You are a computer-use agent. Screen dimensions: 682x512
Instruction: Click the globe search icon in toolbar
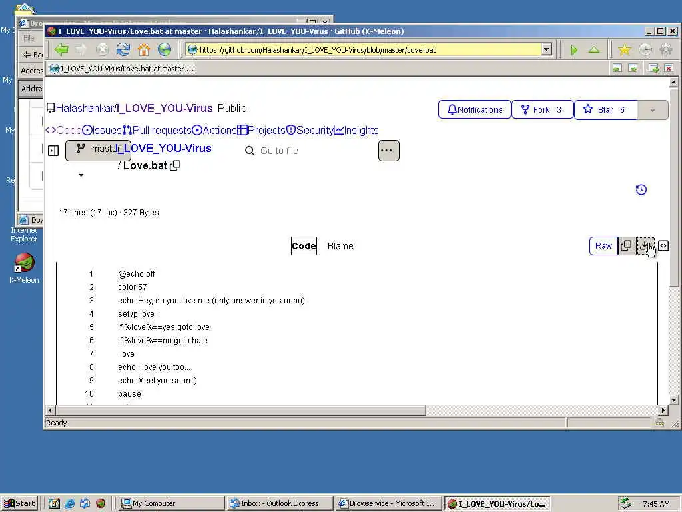(x=165, y=49)
